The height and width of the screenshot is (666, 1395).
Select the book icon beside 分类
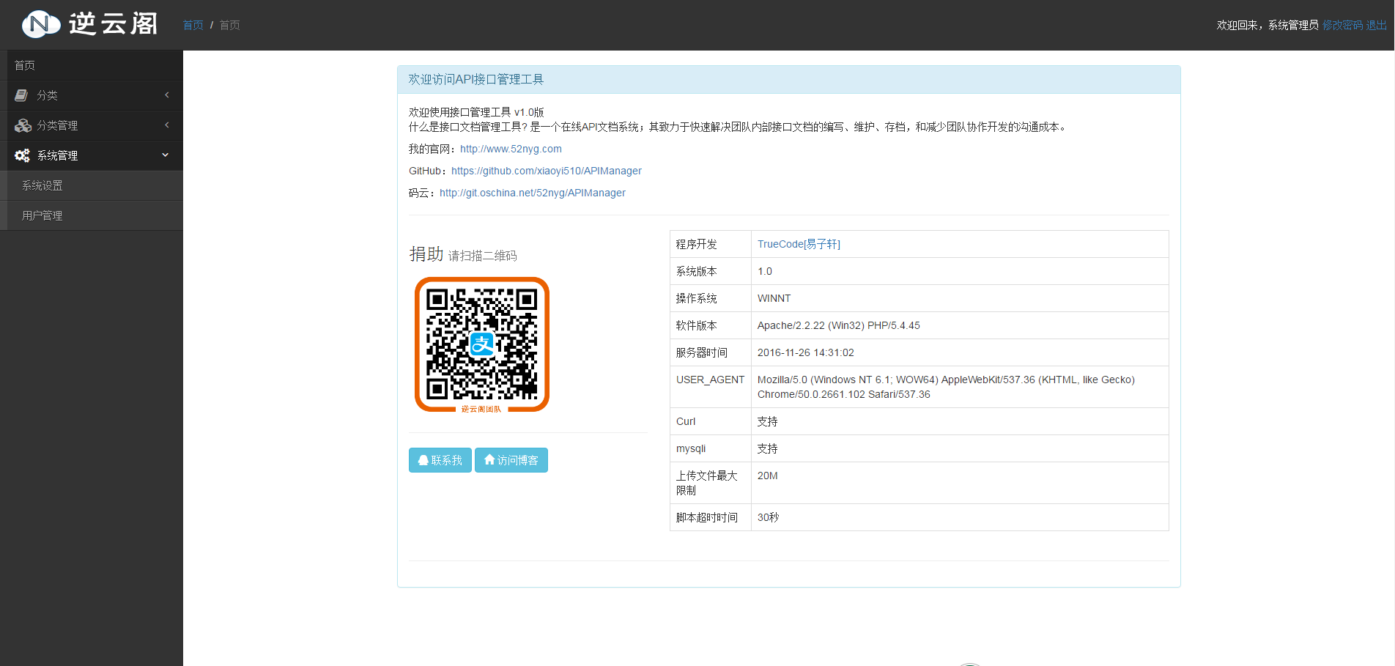(21, 95)
